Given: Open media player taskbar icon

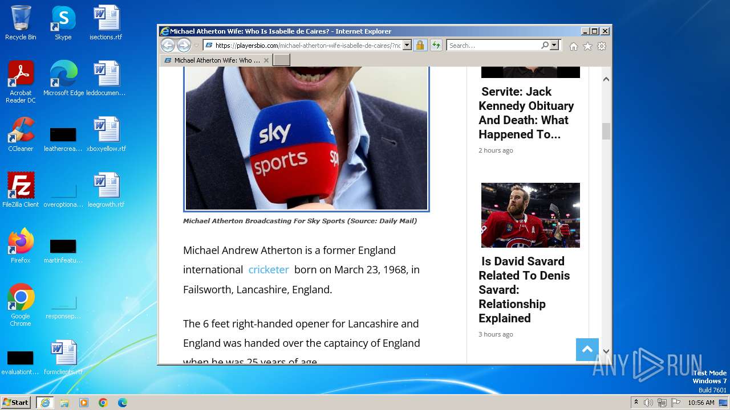Looking at the screenshot, I should pyautogui.click(x=84, y=402).
